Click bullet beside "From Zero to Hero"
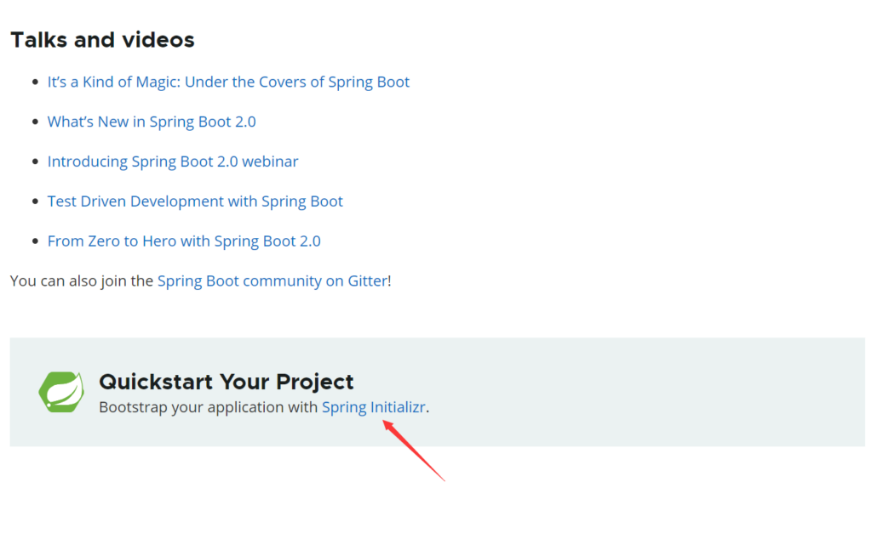872x533 pixels. (x=35, y=241)
